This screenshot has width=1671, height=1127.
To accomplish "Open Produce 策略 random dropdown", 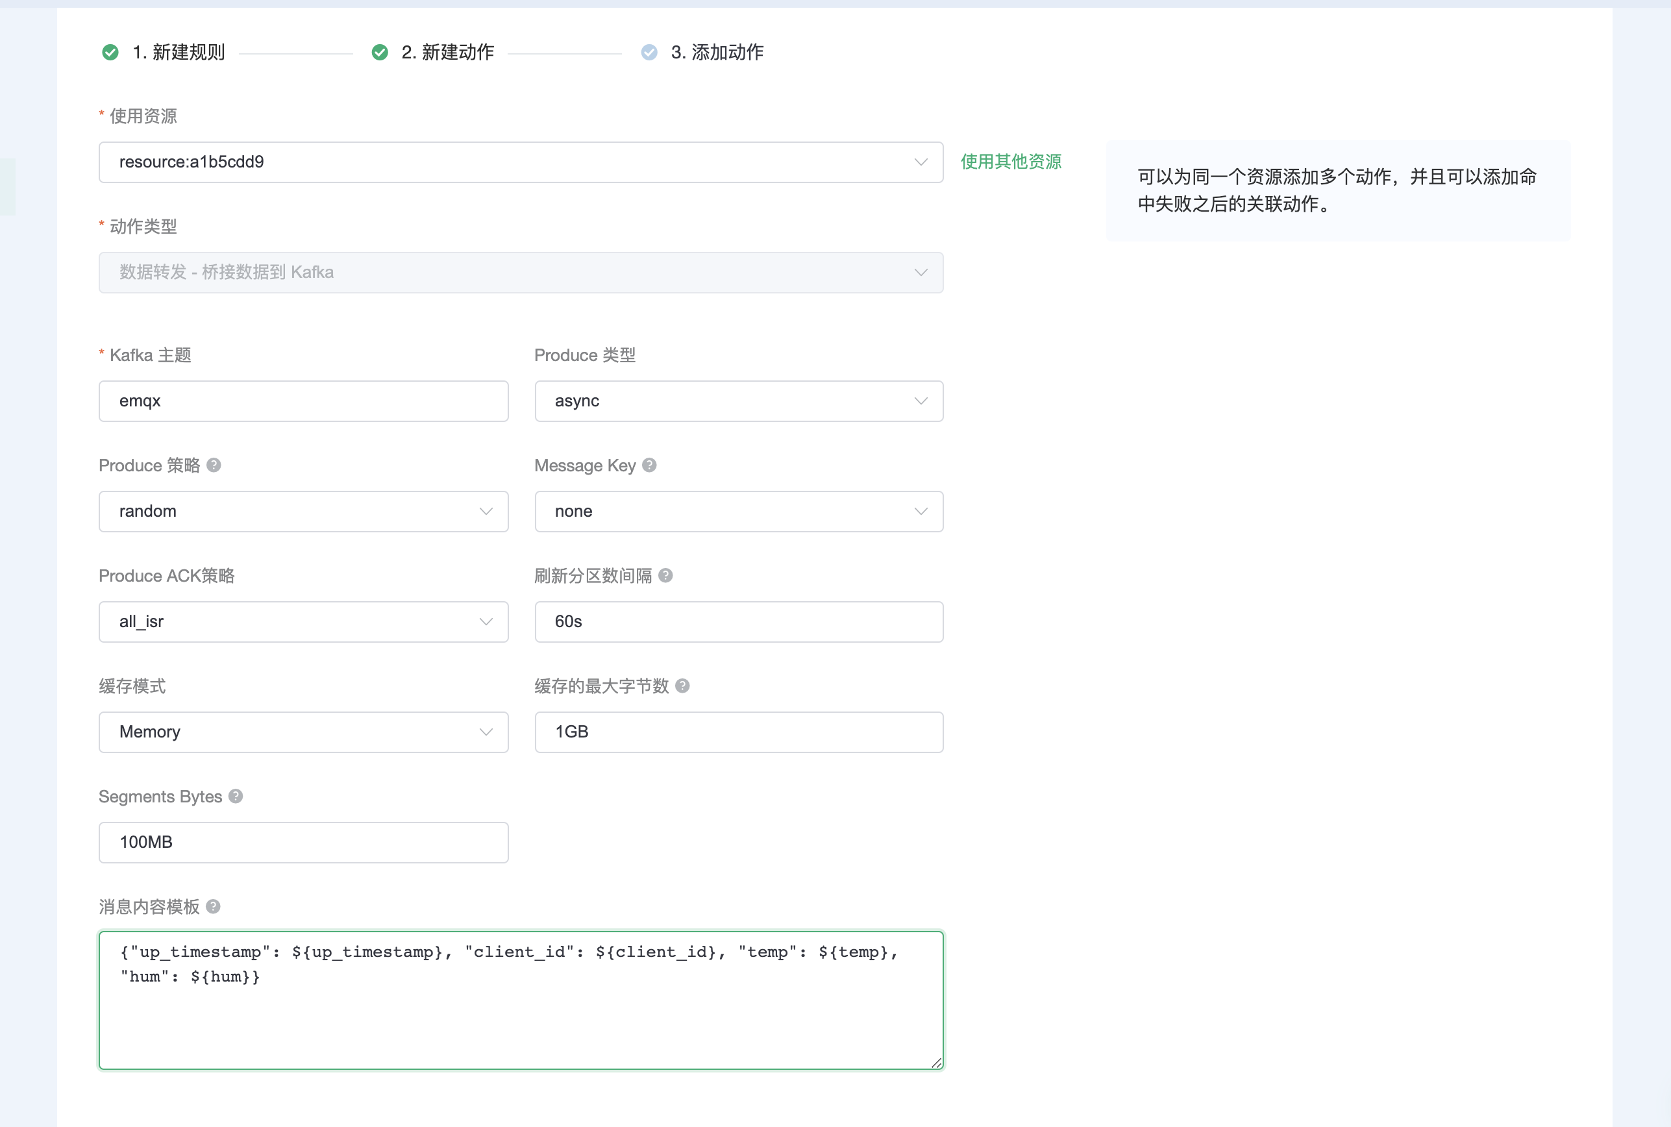I will (303, 512).
